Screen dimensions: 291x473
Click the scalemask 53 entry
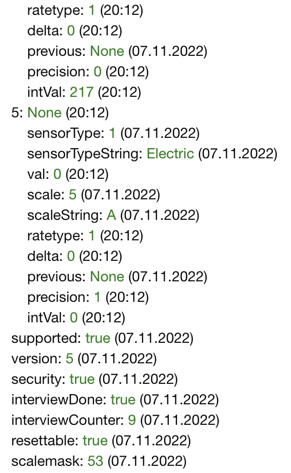pos(99,462)
